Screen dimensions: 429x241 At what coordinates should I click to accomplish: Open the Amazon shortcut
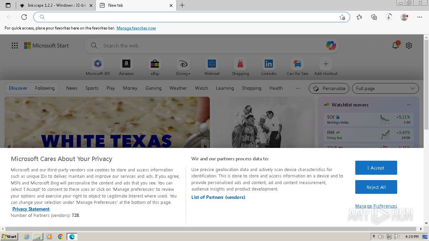pos(126,67)
